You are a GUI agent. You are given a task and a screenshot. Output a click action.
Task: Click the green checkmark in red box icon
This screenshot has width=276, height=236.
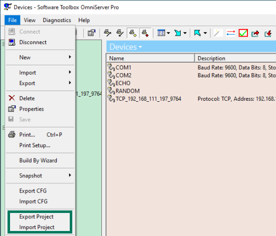pos(243,33)
